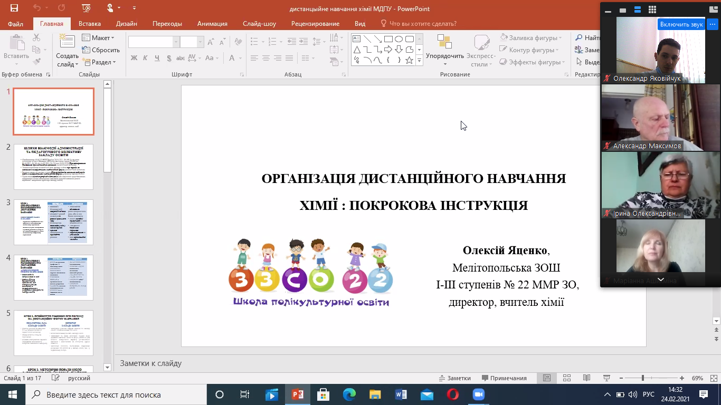Fit slide to current window icon

713,378
